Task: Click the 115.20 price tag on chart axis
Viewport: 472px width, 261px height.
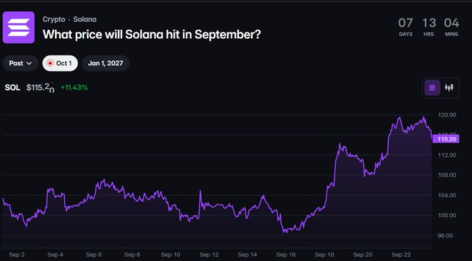Action: 446,139
